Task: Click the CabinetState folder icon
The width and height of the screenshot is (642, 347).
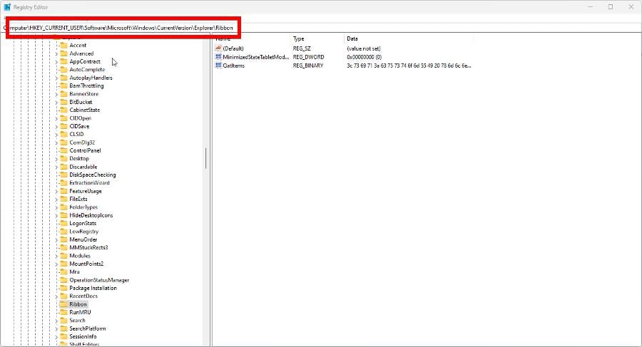Action: pyautogui.click(x=63, y=110)
